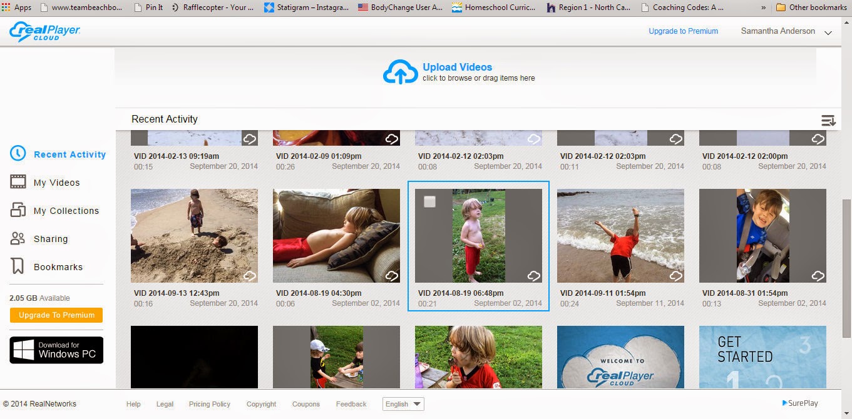The image size is (852, 419).
Task: Open the all-black video thumbnail
Action: coord(194,357)
